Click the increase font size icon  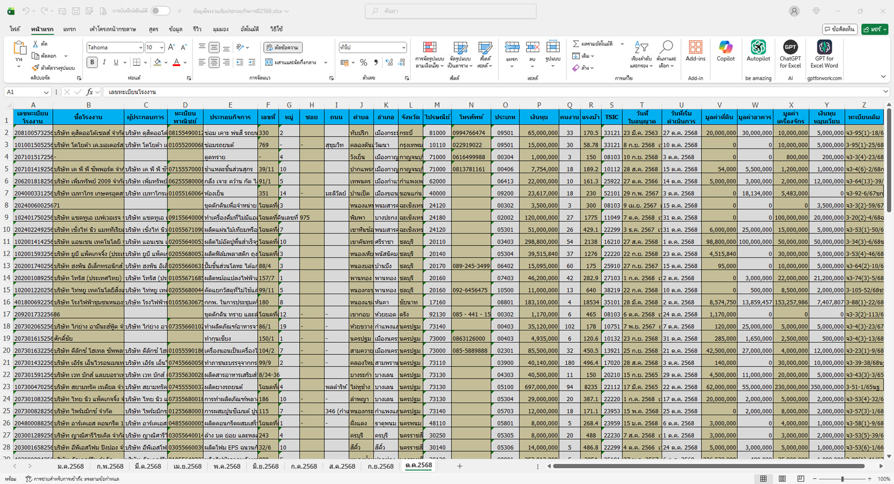click(172, 48)
